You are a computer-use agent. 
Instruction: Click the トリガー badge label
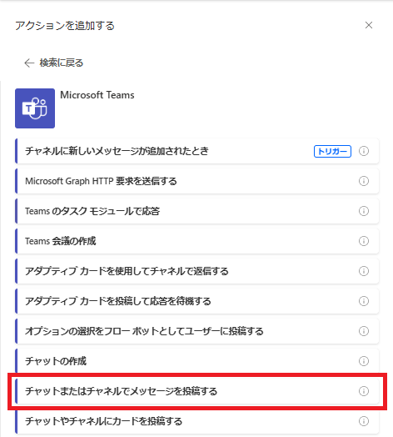point(332,151)
